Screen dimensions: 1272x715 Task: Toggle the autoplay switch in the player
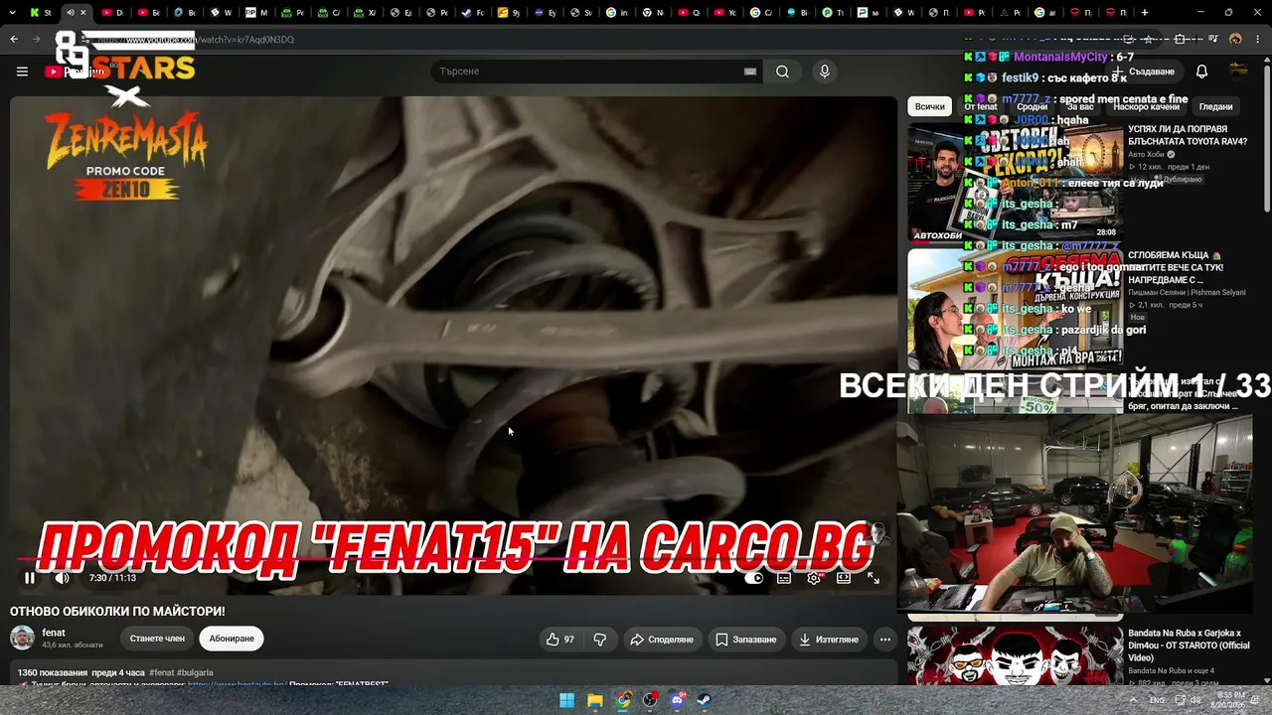coord(754,578)
